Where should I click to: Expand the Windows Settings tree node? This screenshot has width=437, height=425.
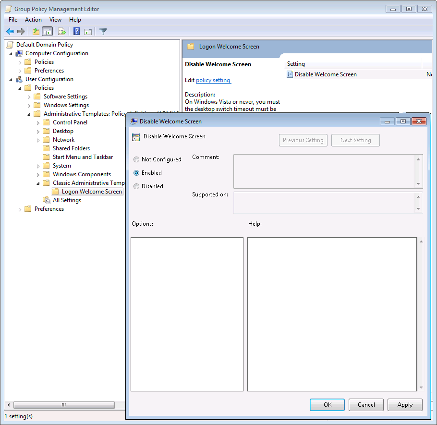pyautogui.click(x=29, y=105)
